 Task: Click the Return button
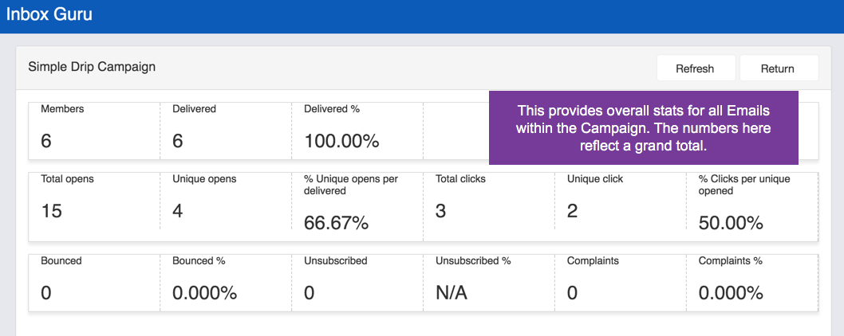click(x=778, y=68)
